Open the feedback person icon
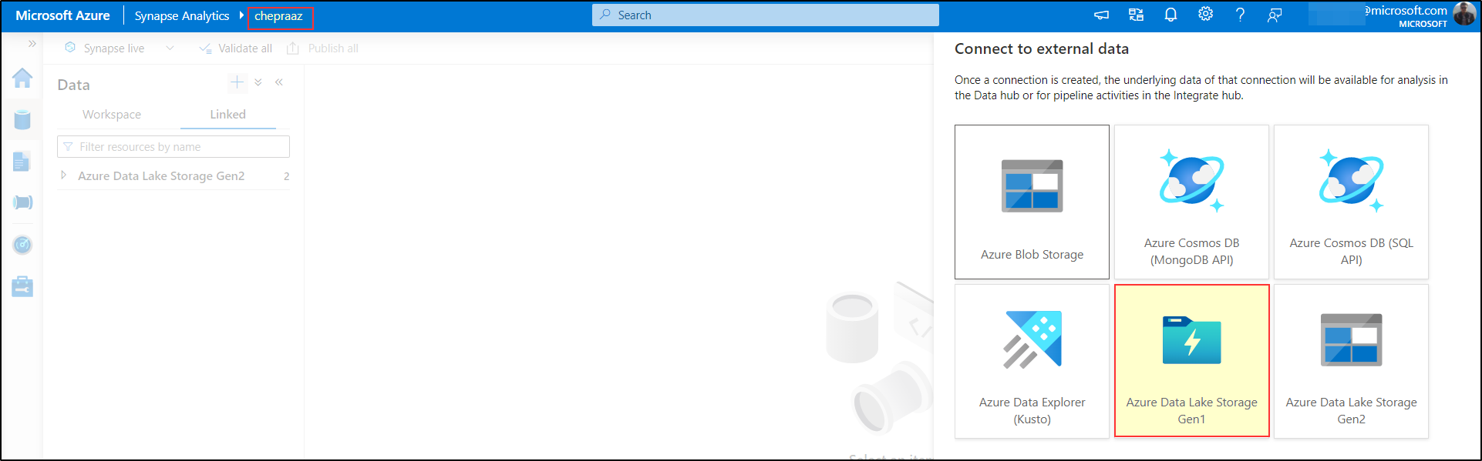 [1275, 15]
